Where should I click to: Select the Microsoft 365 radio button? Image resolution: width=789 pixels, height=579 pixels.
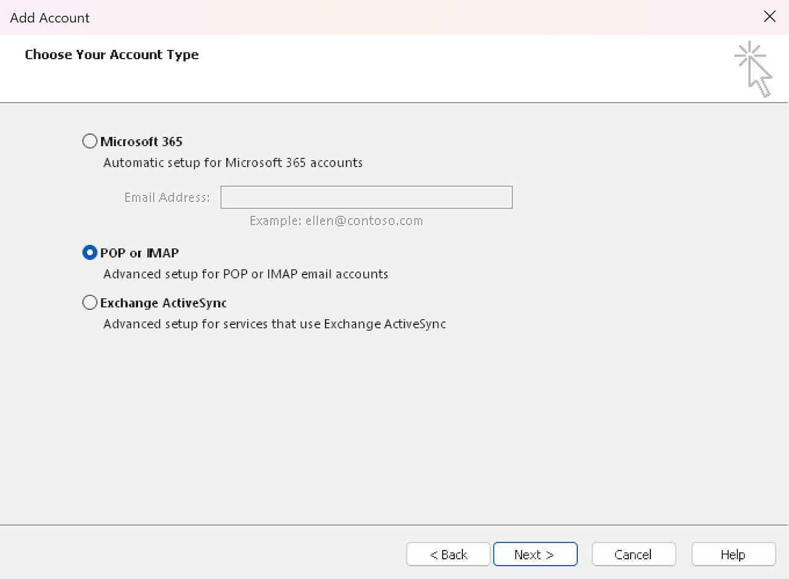[x=89, y=141]
